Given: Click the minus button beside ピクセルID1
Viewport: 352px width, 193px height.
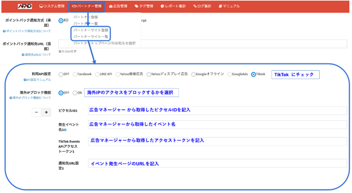Looking at the screenshot, I should pyautogui.click(x=36, y=112).
